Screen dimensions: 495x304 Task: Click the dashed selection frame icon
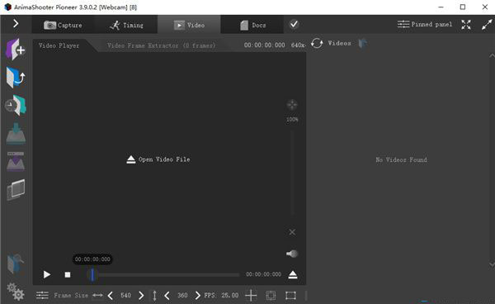coord(271,296)
